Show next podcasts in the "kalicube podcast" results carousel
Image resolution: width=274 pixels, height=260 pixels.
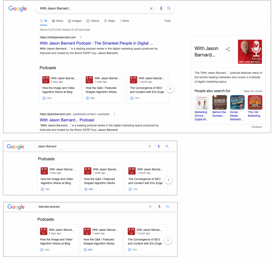[168, 240]
